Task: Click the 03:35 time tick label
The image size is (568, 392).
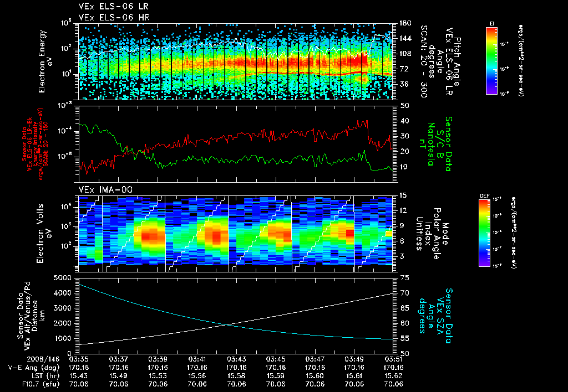Action: [79, 359]
